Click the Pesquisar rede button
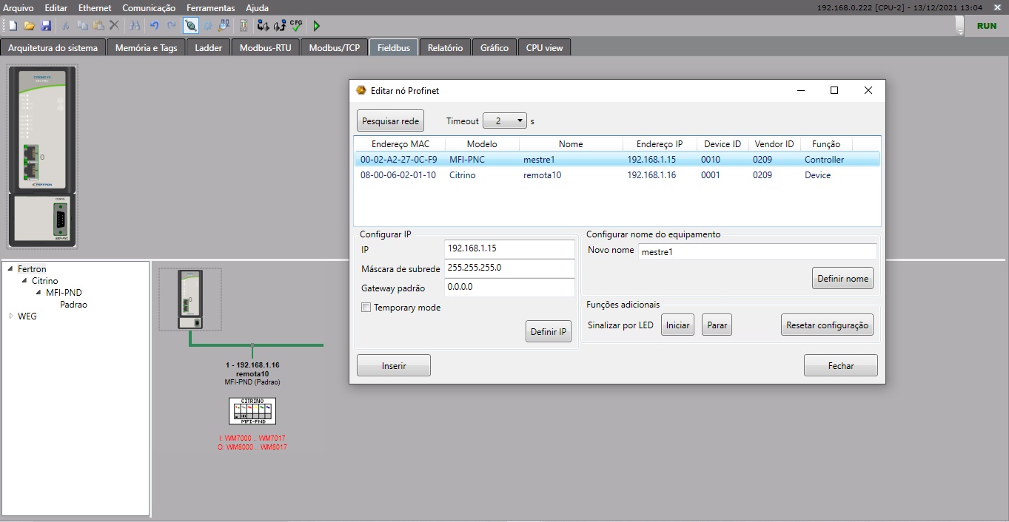 [x=390, y=121]
